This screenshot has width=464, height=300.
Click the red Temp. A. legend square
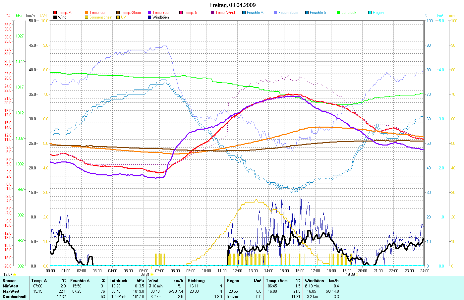click(x=55, y=13)
